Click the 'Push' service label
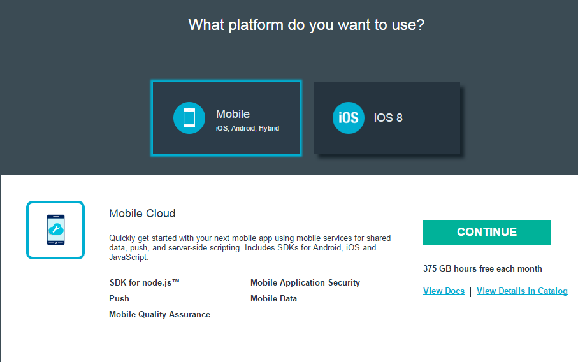 (x=119, y=299)
